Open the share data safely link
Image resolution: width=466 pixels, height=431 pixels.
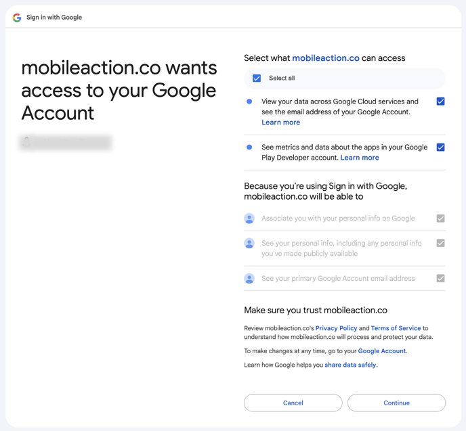[x=350, y=365]
